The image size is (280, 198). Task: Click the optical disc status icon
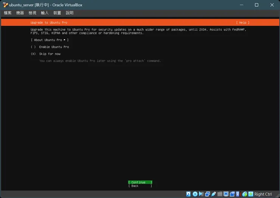click(195, 194)
